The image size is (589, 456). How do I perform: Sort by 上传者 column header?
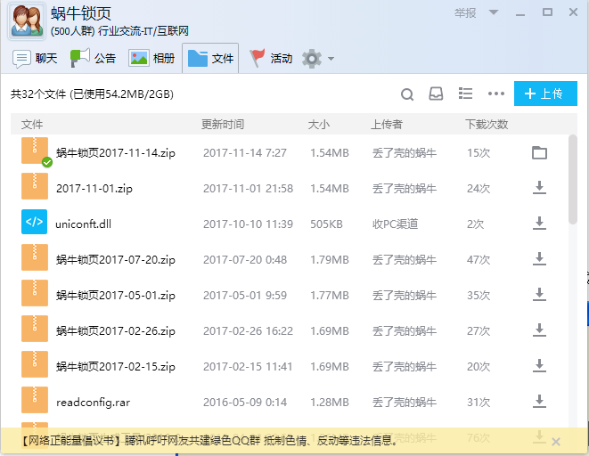click(x=387, y=124)
